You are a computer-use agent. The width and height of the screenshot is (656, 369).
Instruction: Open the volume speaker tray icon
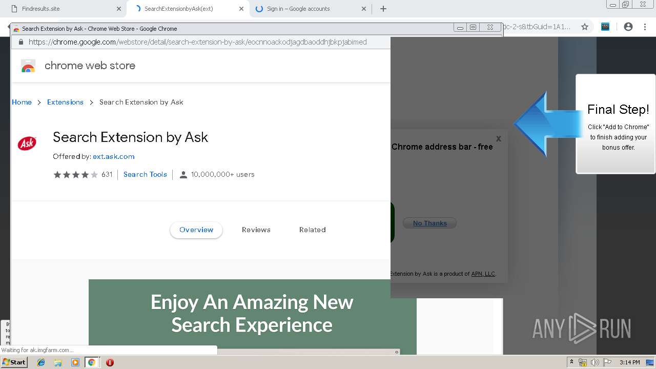coord(595,362)
